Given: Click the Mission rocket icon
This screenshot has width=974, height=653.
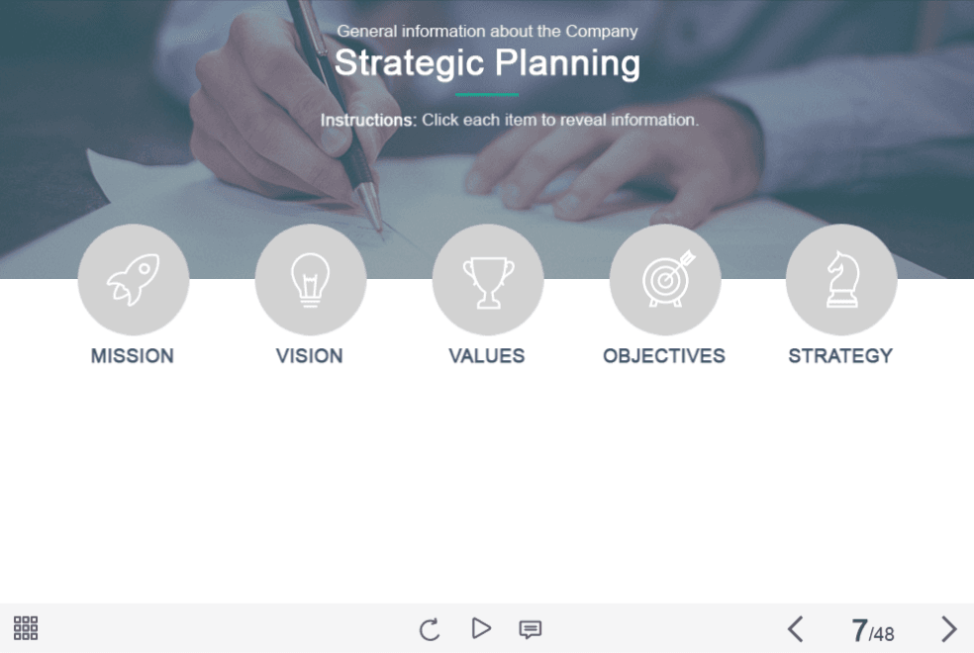Looking at the screenshot, I should 133,280.
